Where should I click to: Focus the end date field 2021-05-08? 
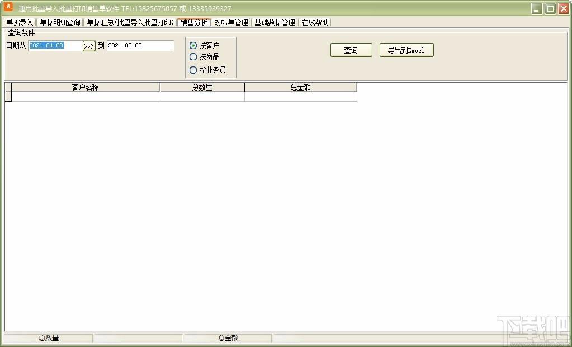click(140, 46)
